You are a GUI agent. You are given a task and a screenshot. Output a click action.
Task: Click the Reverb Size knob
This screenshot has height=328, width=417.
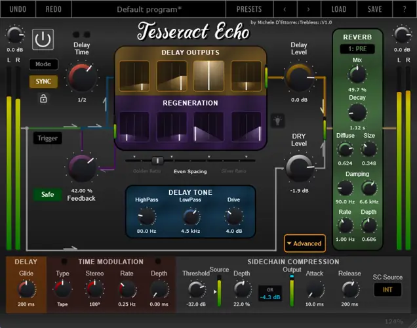coord(369,150)
